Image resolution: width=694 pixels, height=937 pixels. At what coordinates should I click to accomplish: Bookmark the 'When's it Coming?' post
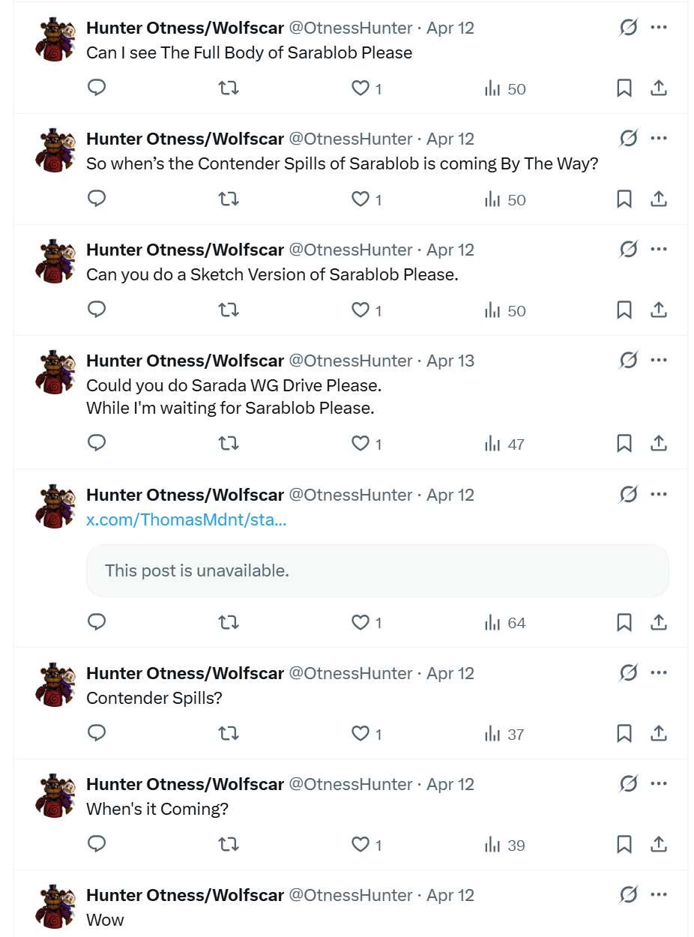pos(624,845)
